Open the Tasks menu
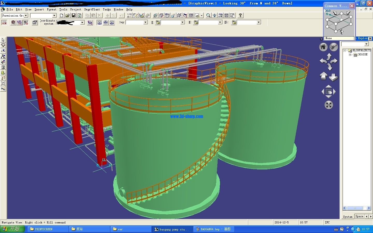 pos(107,9)
